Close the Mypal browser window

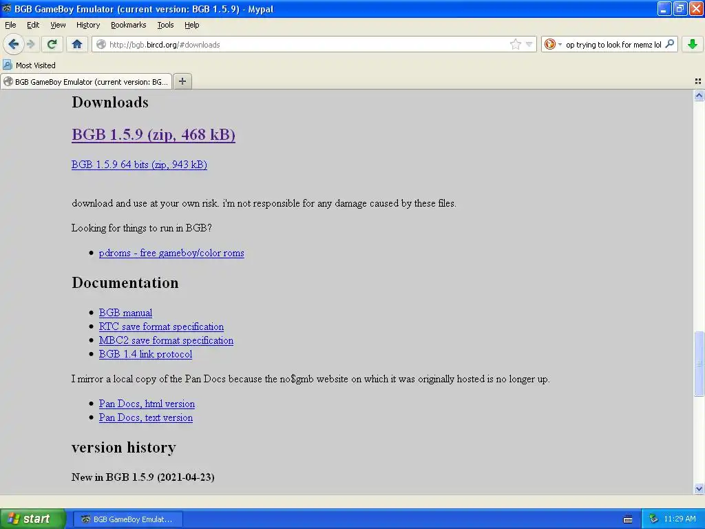(x=696, y=8)
